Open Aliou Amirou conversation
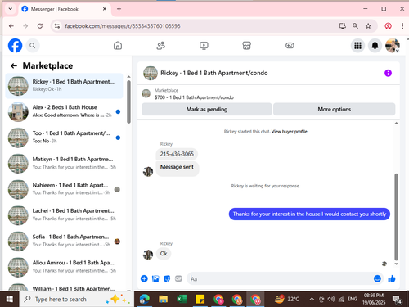The image size is (409, 307). (x=64, y=267)
